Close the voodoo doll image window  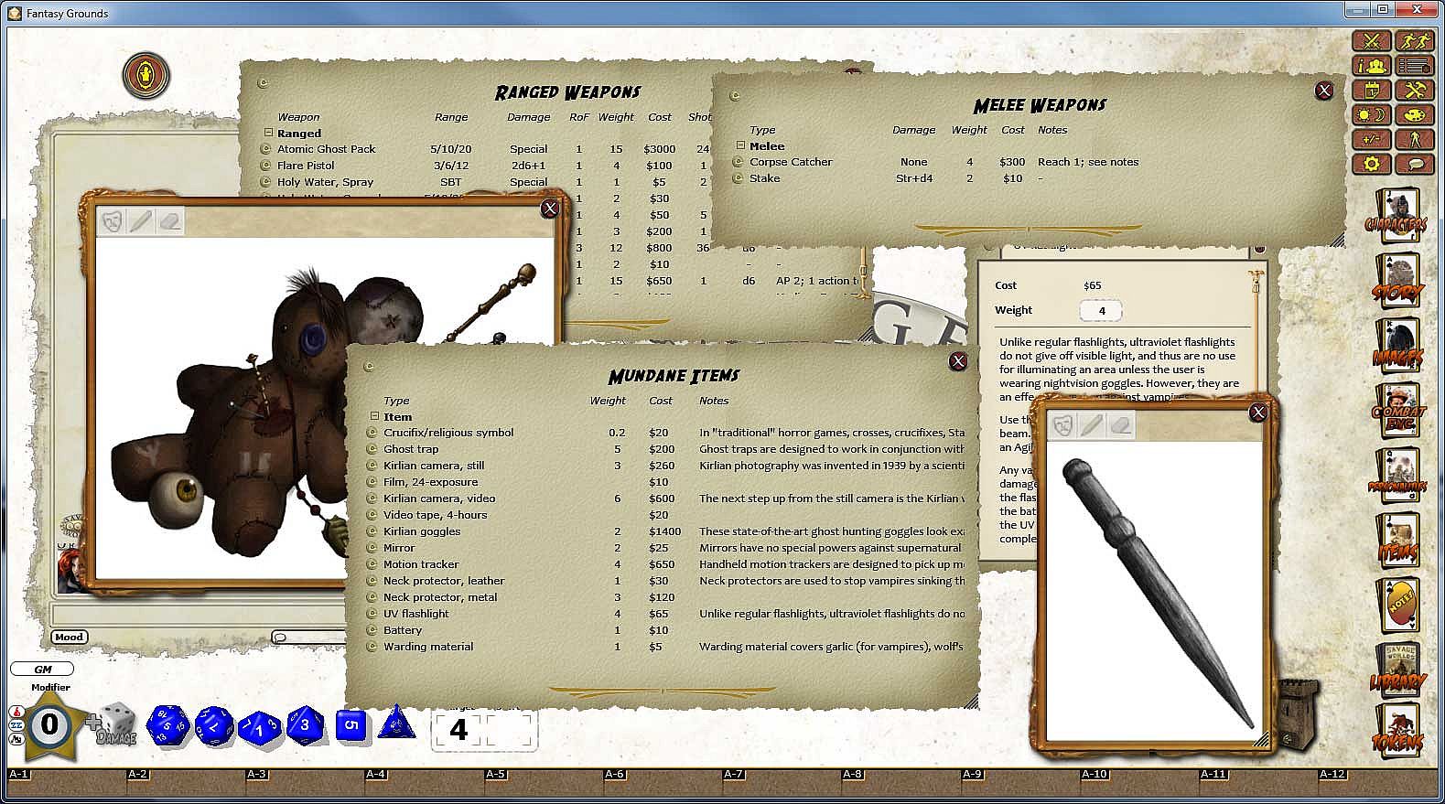click(x=550, y=209)
